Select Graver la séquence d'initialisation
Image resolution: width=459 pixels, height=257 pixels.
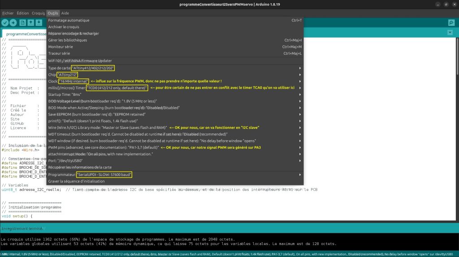pyautogui.click(x=175, y=181)
